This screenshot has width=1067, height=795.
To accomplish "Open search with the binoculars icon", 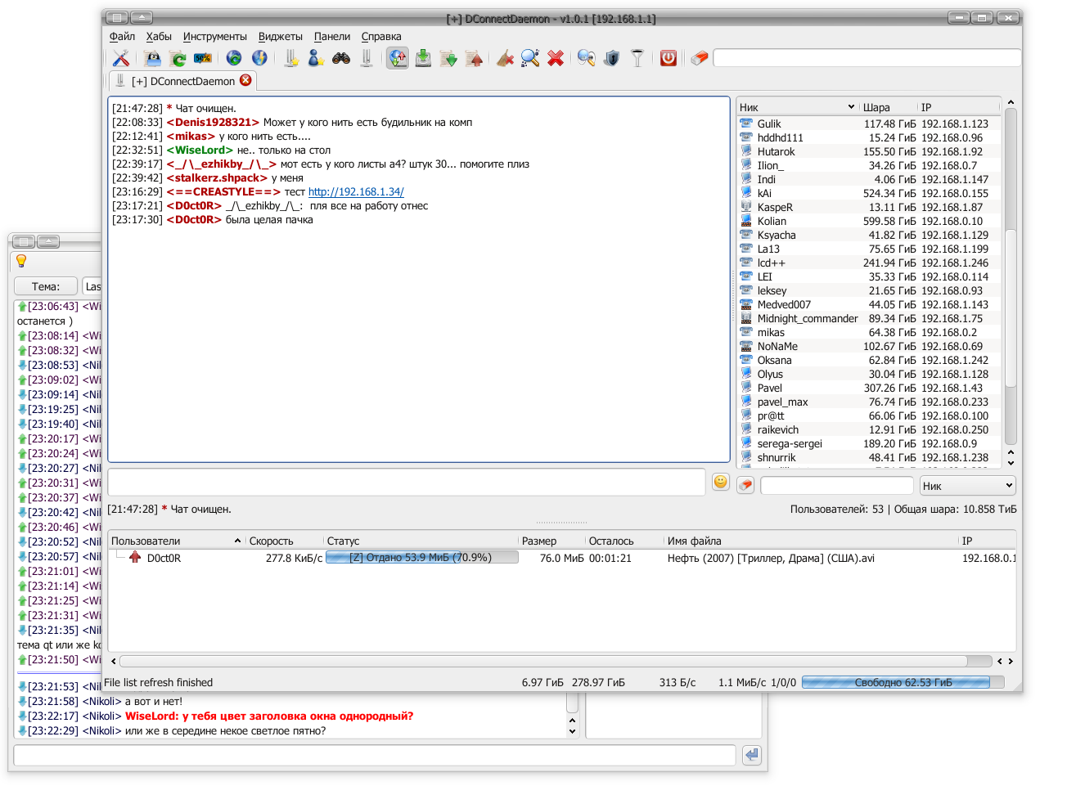I will coord(341,58).
